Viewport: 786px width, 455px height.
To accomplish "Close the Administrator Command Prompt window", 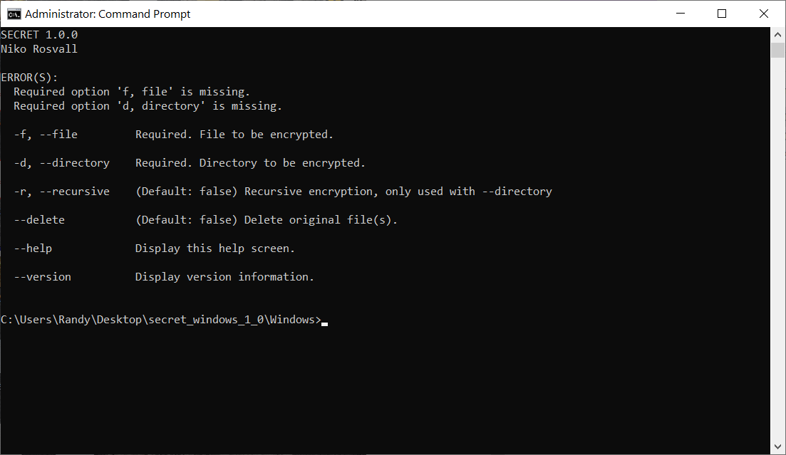I will 763,14.
